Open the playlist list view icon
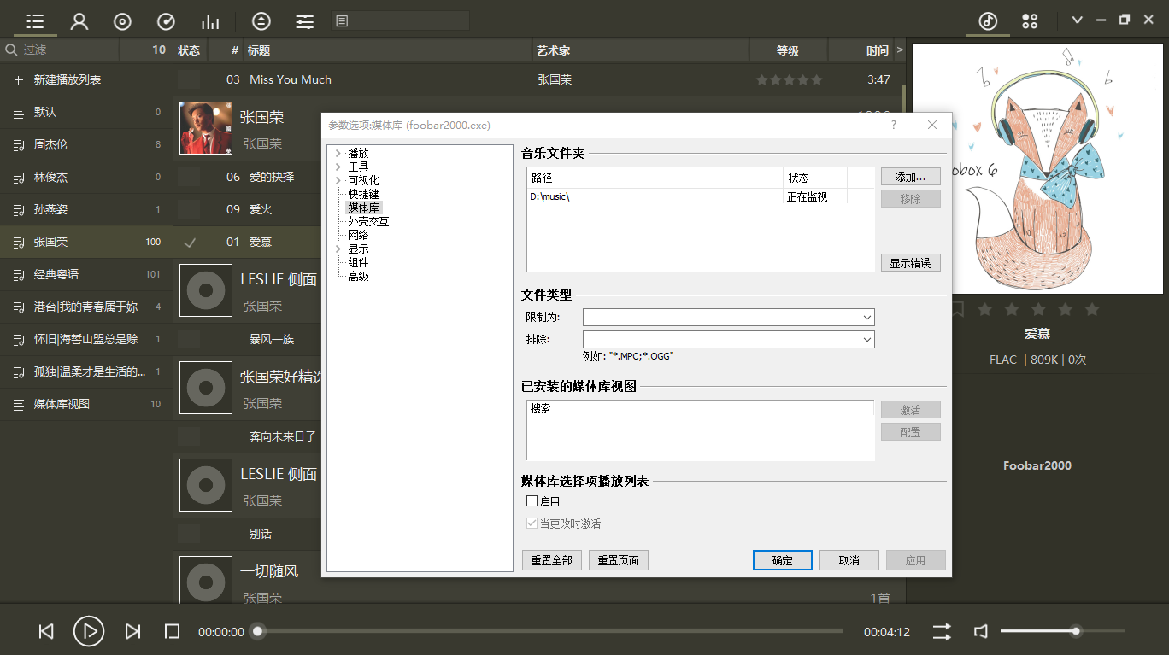This screenshot has width=1169, height=655. 35,21
